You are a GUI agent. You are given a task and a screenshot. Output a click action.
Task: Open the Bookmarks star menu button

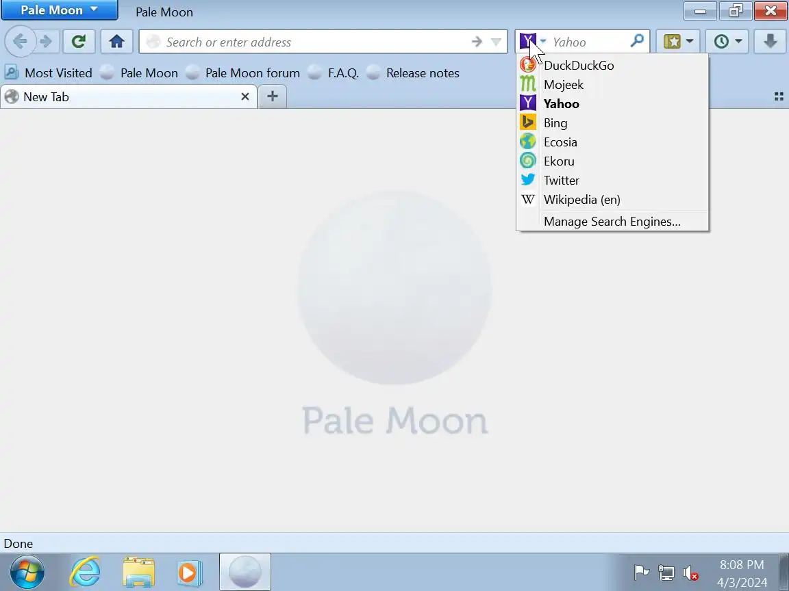678,41
